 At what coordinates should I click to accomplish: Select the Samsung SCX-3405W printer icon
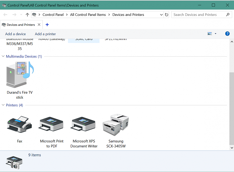pos(116,125)
